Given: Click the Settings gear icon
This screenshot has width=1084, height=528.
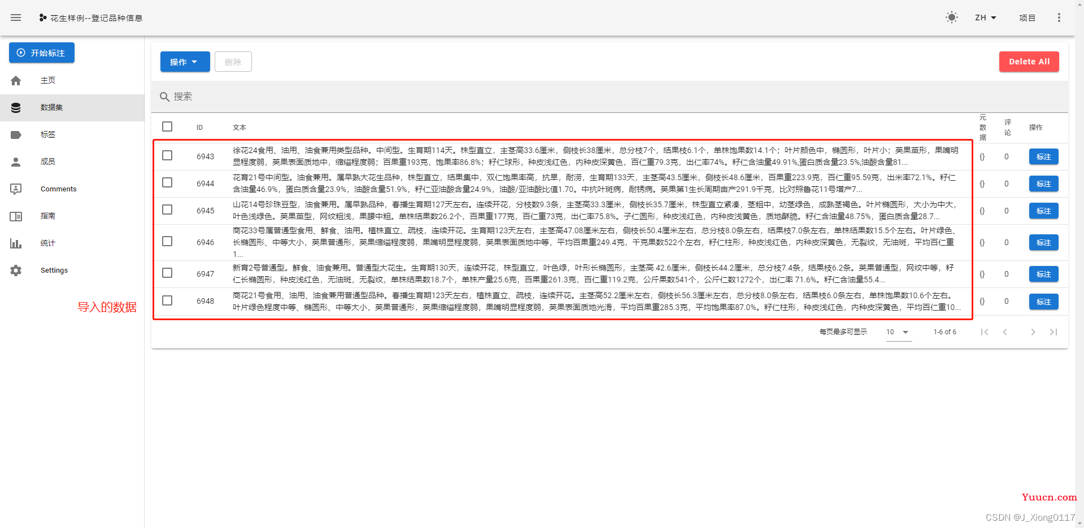Looking at the screenshot, I should click(x=16, y=270).
